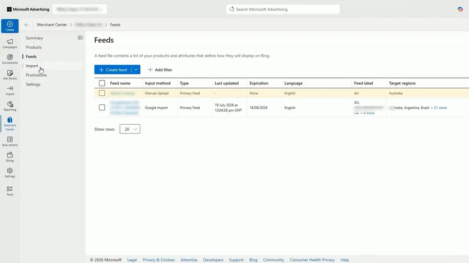Open the Copilot icon at top right
The width and height of the screenshot is (469, 263).
tap(460, 9)
